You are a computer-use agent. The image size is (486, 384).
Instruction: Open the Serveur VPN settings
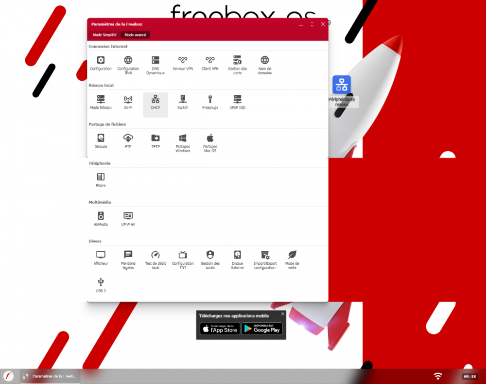tap(183, 63)
